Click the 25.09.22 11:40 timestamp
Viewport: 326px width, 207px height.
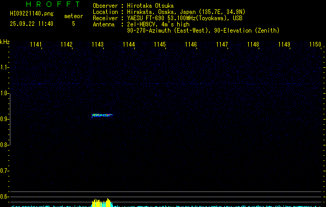(x=32, y=24)
